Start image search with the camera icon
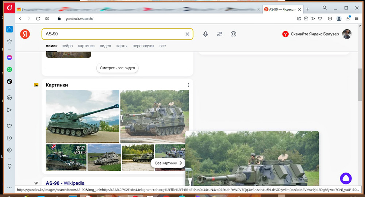The height and width of the screenshot is (197, 365). 233,34
